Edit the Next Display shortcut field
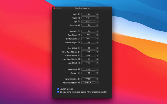This screenshot has width=167, height=104. [88, 79]
